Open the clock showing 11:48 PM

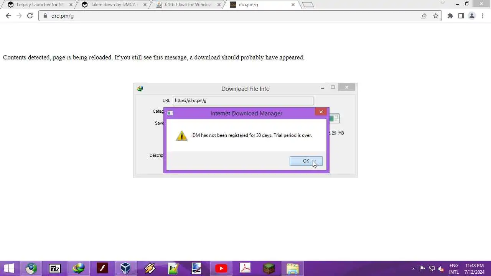[475, 269]
